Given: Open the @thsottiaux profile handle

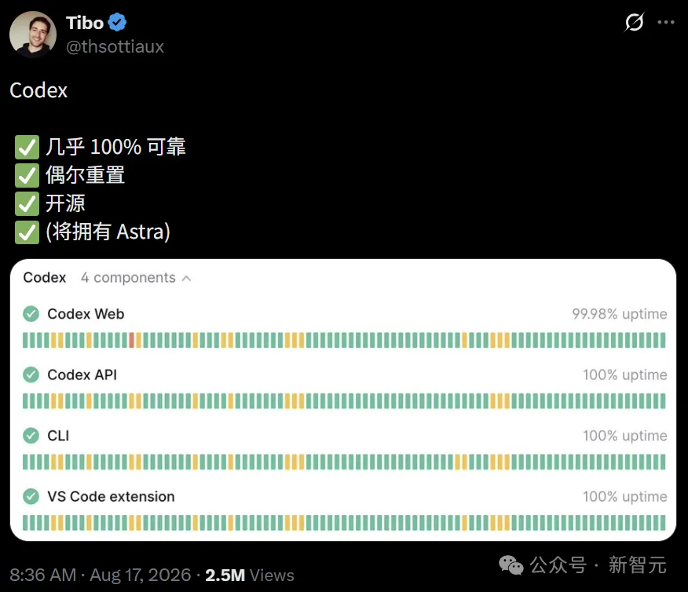Looking at the screenshot, I should click(115, 46).
